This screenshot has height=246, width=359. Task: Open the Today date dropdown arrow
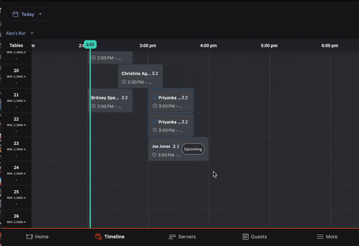pyautogui.click(x=40, y=14)
